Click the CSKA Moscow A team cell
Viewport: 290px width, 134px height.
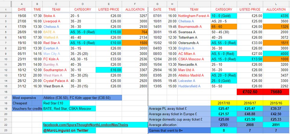194,59
